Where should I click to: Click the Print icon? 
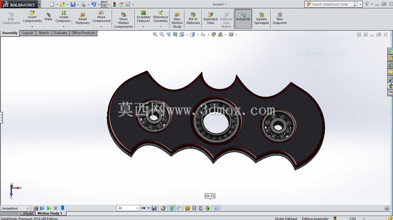pyautogui.click(x=83, y=4)
